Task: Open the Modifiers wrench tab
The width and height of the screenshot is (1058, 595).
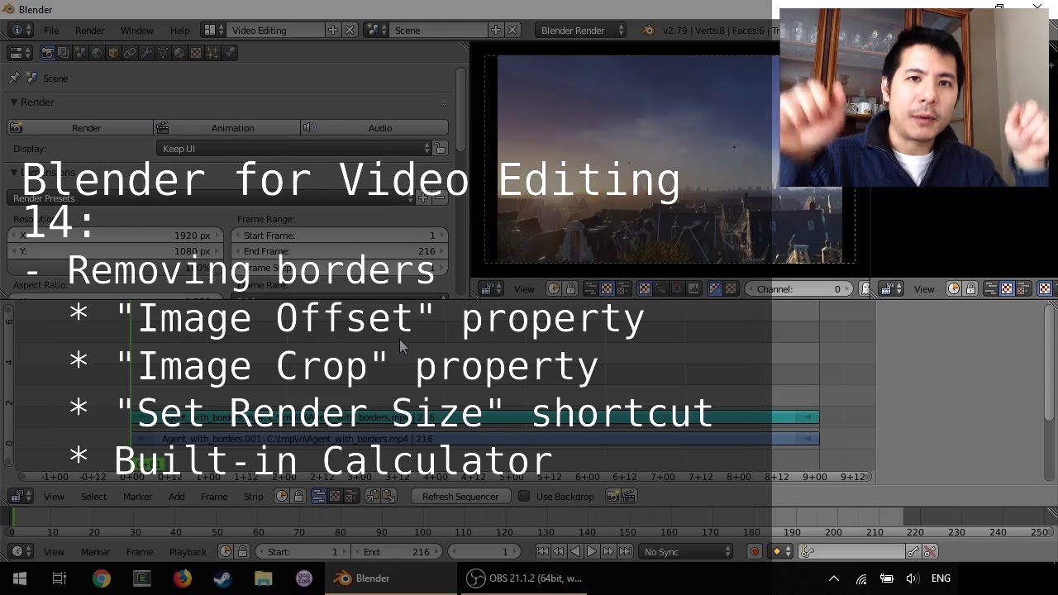Action: [146, 53]
